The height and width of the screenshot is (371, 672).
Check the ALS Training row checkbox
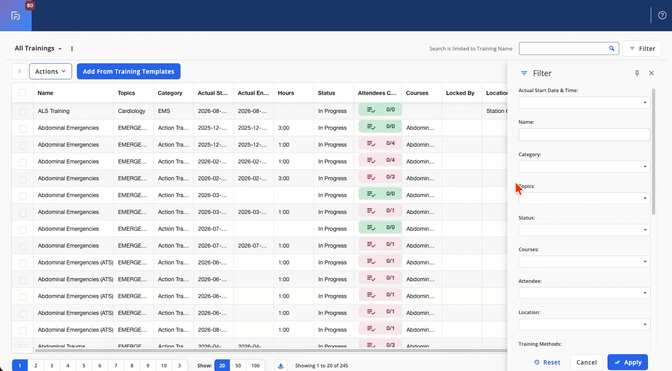click(23, 111)
